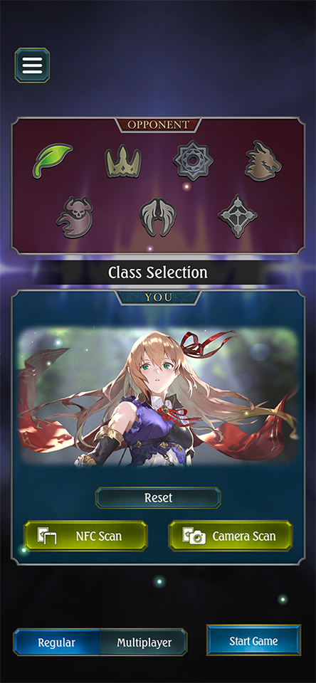The height and width of the screenshot is (683, 316).
Task: Select the green leaf Forestcraft opponent class
Action: (x=52, y=160)
